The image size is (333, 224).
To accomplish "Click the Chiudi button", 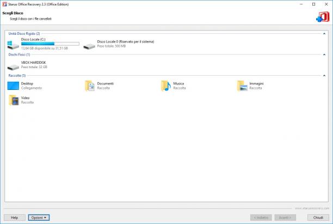I will pos(318,217).
